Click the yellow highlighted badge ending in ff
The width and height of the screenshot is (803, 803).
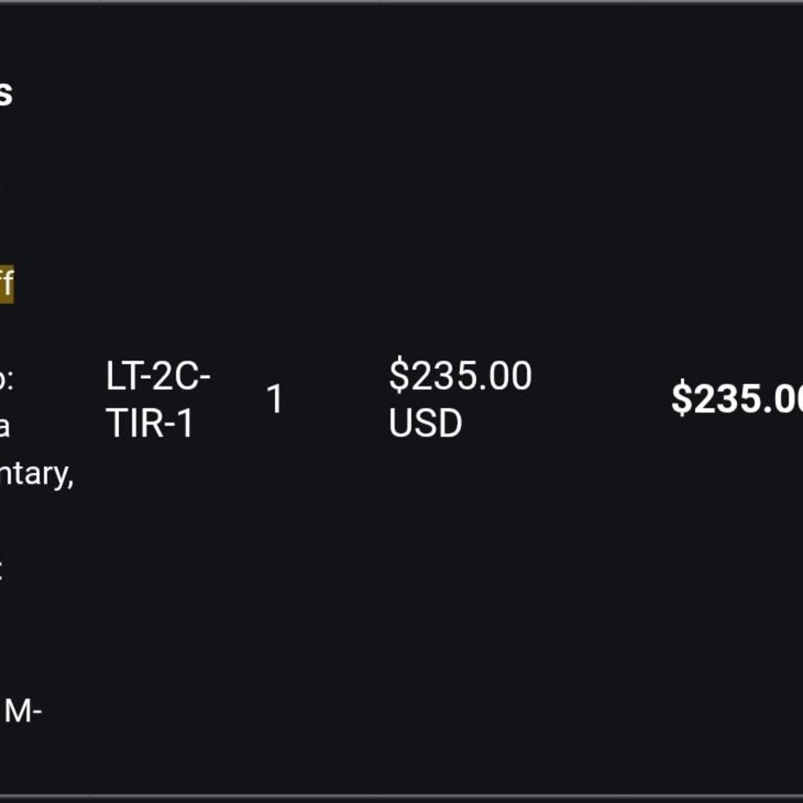click(7, 284)
